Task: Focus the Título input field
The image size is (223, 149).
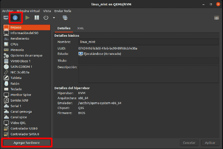Action: (149, 61)
